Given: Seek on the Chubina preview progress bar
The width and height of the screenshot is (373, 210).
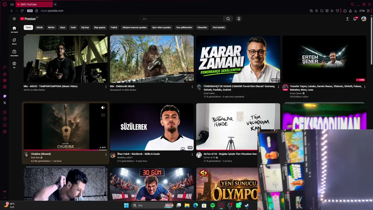Looking at the screenshot, I should tap(66, 150).
